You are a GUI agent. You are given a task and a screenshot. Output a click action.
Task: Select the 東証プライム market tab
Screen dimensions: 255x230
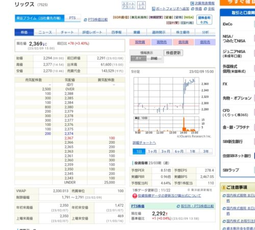[x=39, y=18]
